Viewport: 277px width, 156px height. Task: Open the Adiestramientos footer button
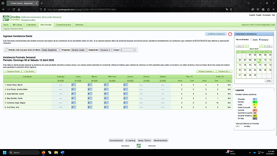pos(161,140)
